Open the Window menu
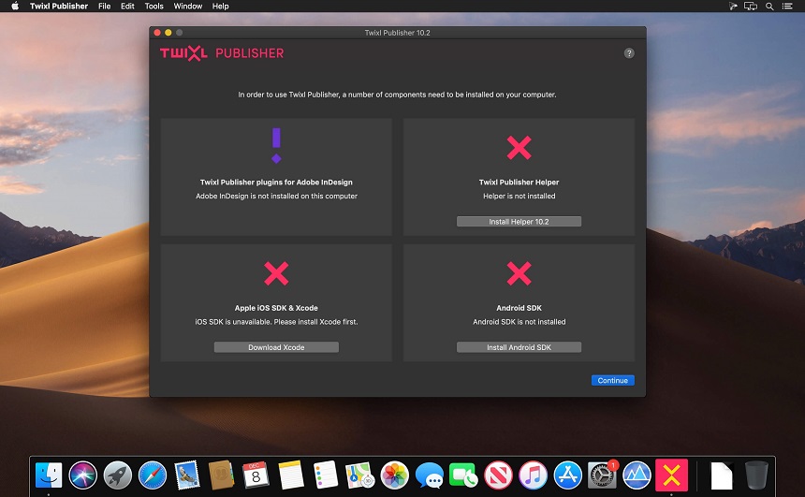The width and height of the screenshot is (805, 497). 188,7
